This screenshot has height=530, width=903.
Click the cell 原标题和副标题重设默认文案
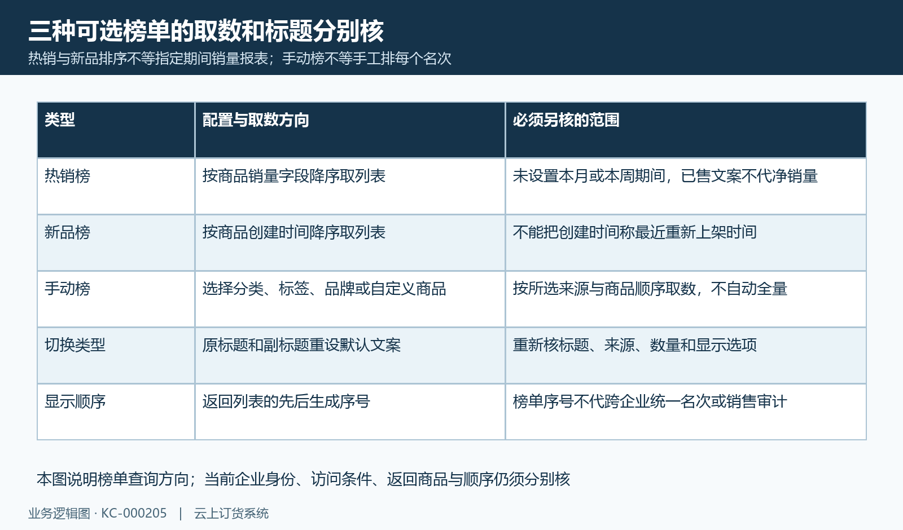point(350,355)
